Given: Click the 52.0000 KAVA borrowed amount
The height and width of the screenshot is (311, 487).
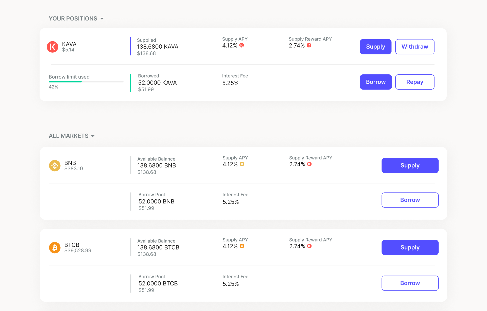Looking at the screenshot, I should point(157,83).
